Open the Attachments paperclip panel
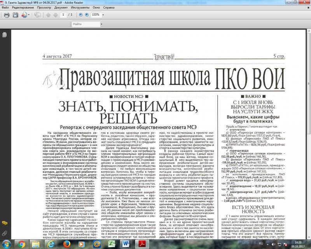 click(5, 233)
